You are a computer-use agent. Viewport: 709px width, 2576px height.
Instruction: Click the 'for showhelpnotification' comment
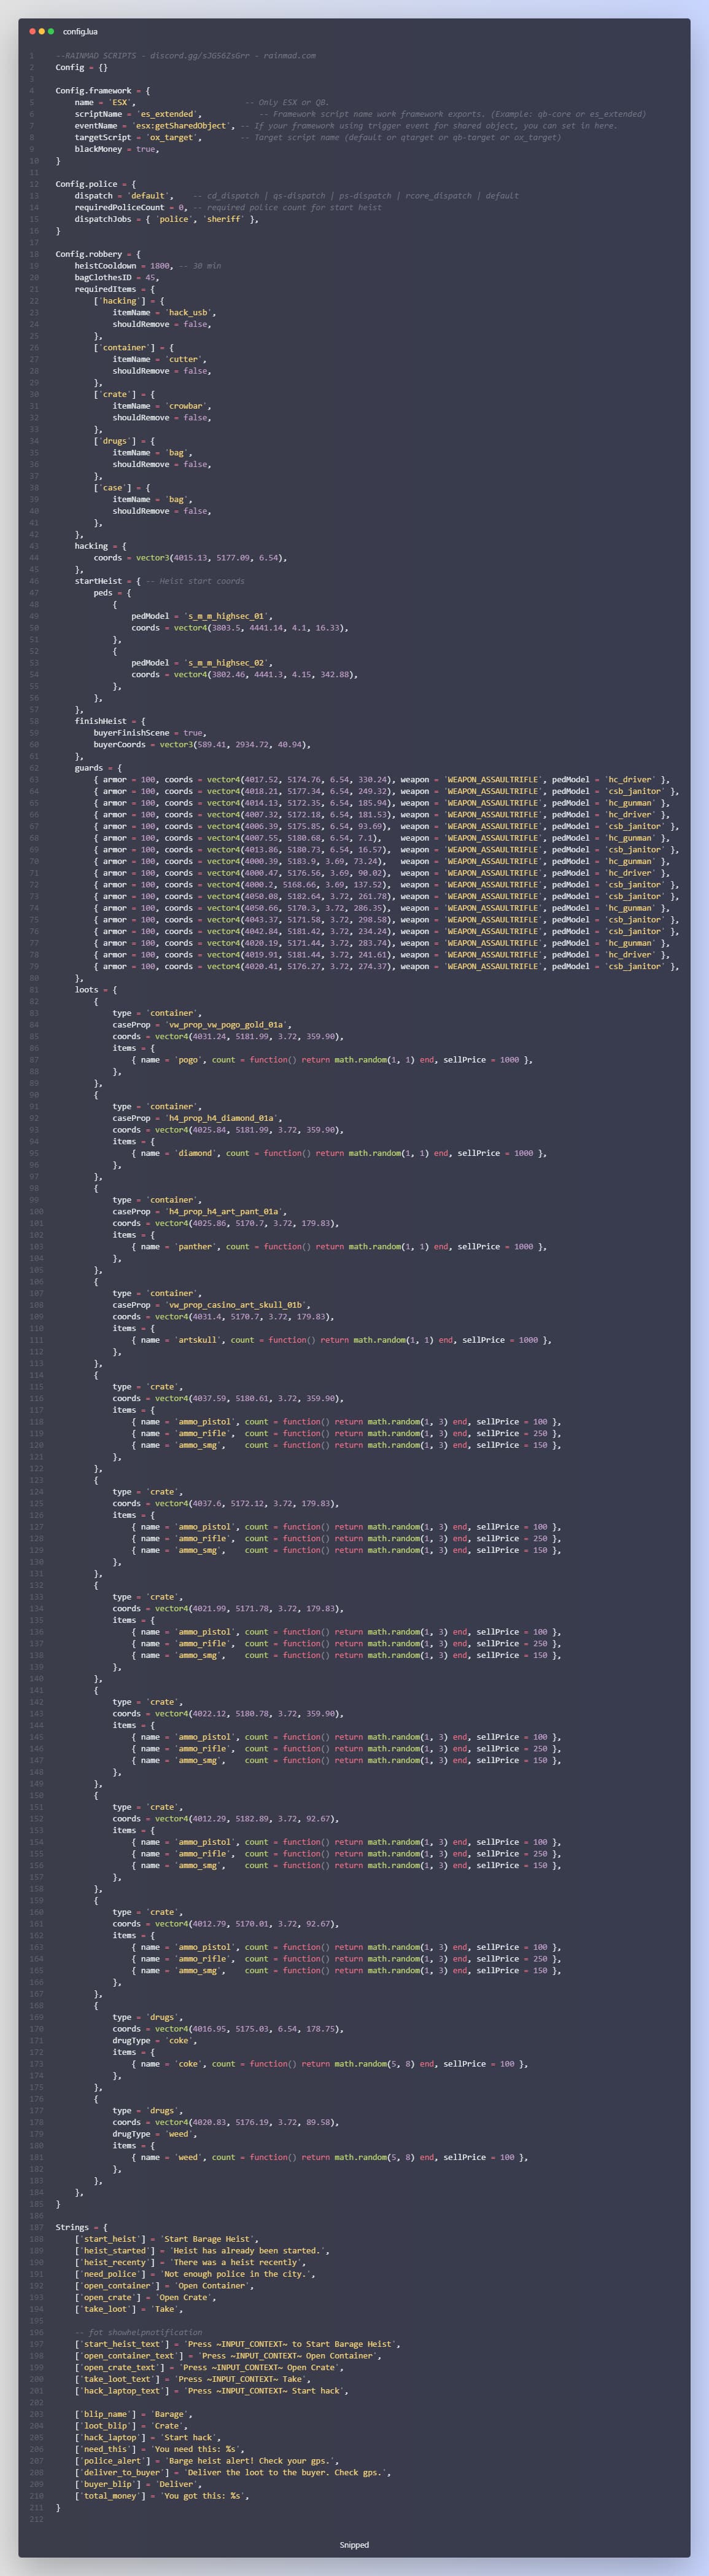(x=138, y=2333)
